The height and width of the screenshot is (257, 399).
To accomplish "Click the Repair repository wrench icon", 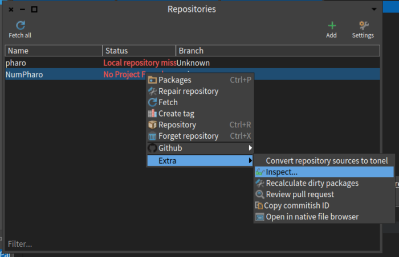I will pos(152,91).
